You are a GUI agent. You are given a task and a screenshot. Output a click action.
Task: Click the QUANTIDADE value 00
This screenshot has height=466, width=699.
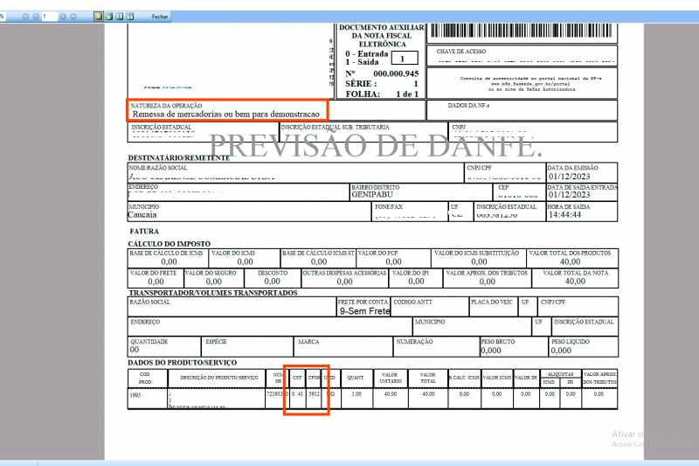pos(135,350)
